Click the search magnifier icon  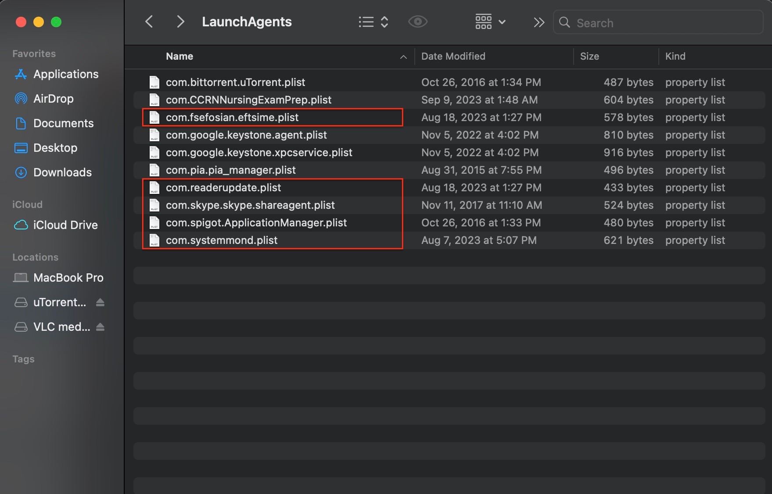point(564,22)
